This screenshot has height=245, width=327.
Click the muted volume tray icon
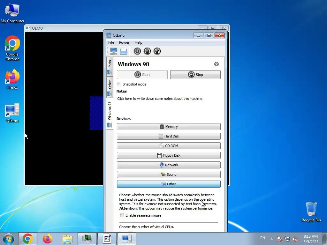[295, 239]
